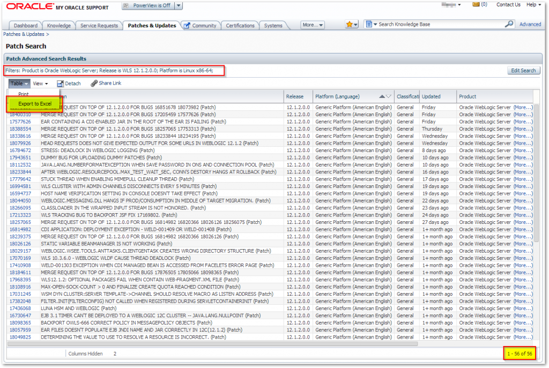
Task: Click in Search Knowledge Base field
Action: click(440, 24)
